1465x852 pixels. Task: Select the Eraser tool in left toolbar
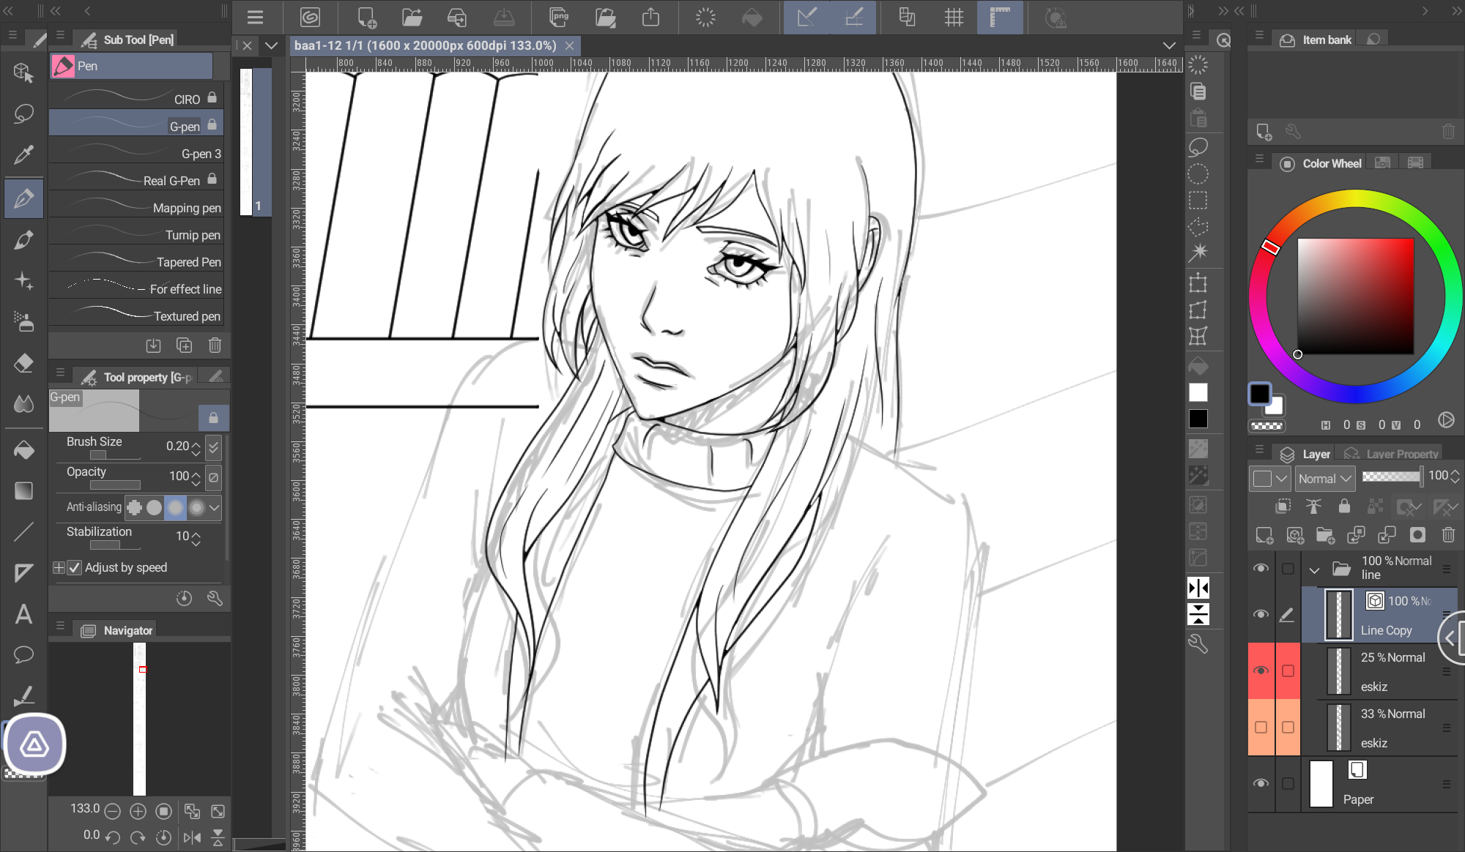(x=23, y=363)
